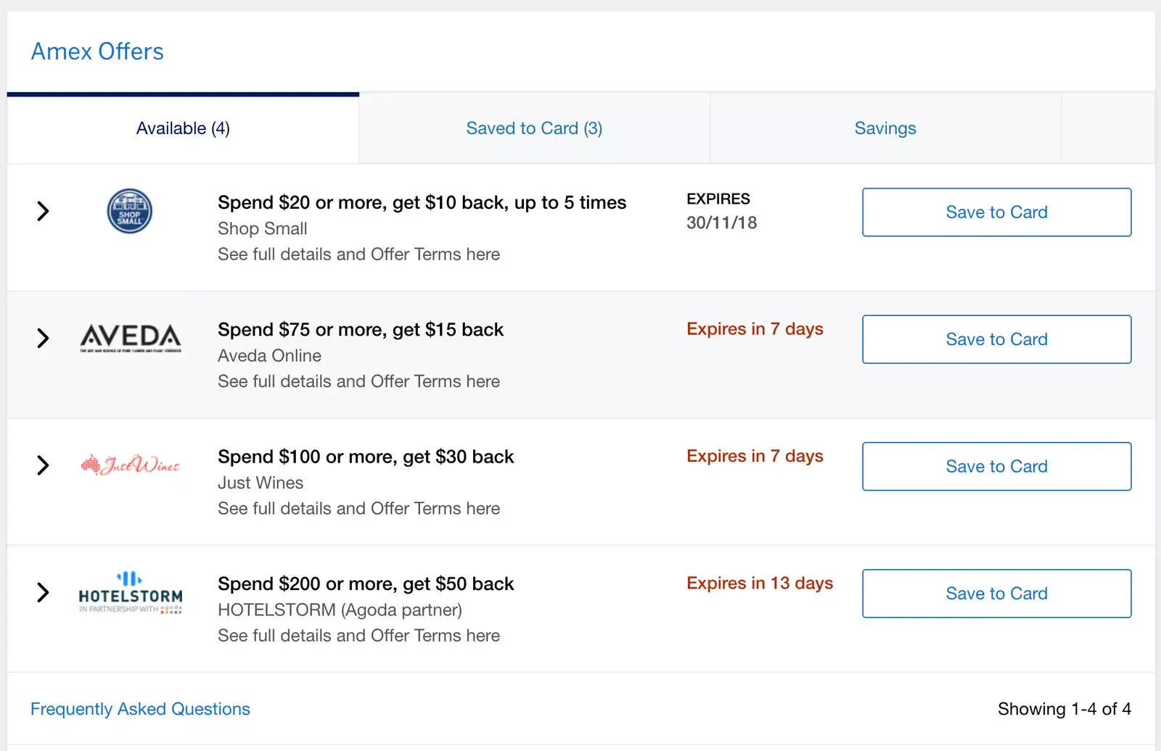This screenshot has height=751, width=1161.
Task: Click the Shop Small logo icon
Action: click(x=129, y=211)
